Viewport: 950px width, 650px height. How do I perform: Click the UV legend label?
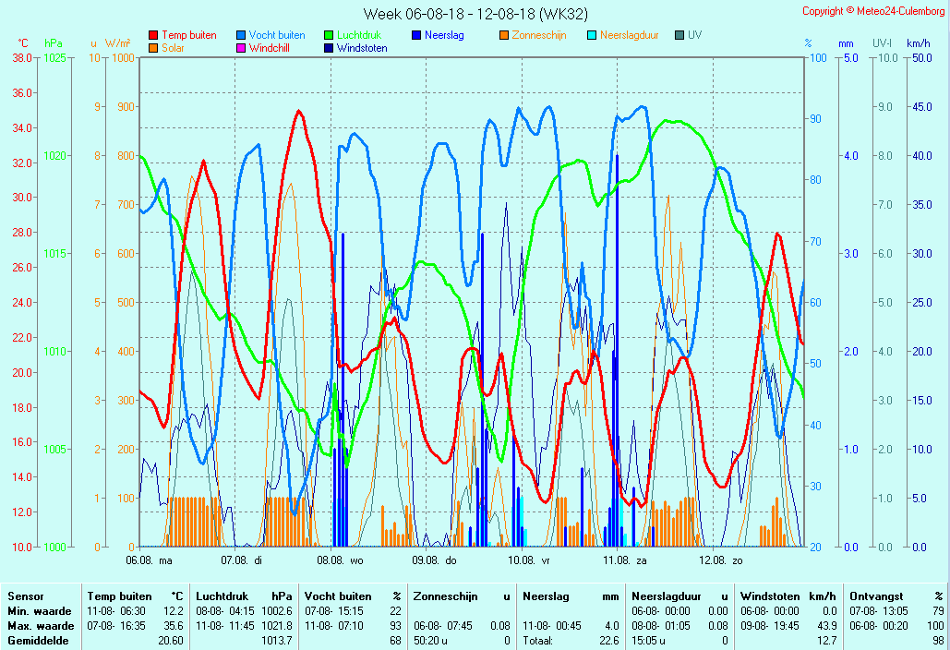point(694,36)
